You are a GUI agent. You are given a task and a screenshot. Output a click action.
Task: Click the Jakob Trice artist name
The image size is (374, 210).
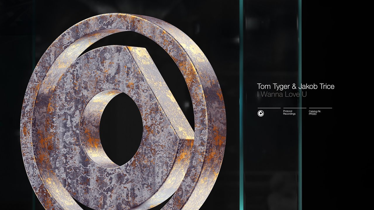pyautogui.click(x=316, y=87)
